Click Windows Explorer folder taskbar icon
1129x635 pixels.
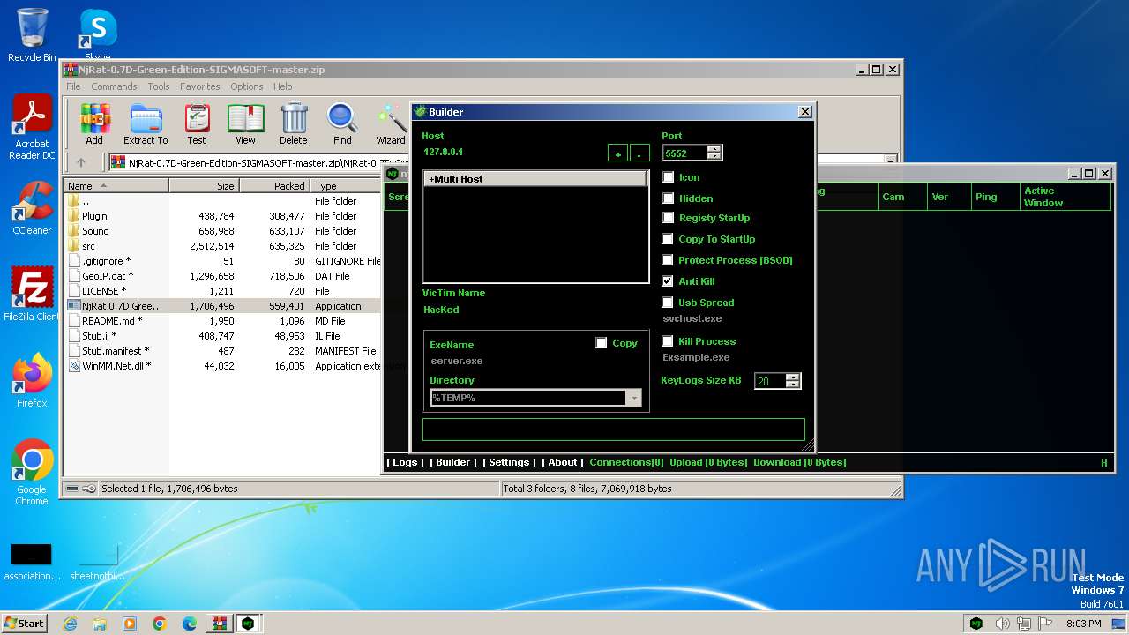click(100, 624)
